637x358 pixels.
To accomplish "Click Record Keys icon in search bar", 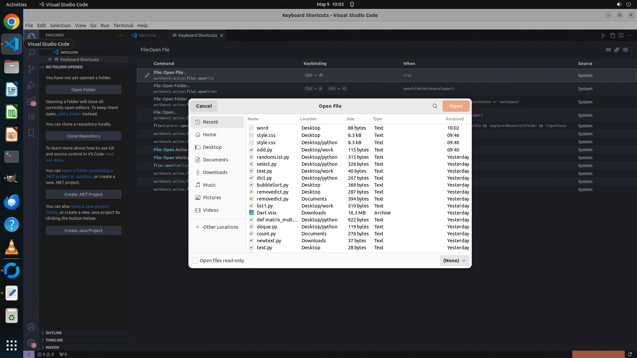I will click(608, 50).
